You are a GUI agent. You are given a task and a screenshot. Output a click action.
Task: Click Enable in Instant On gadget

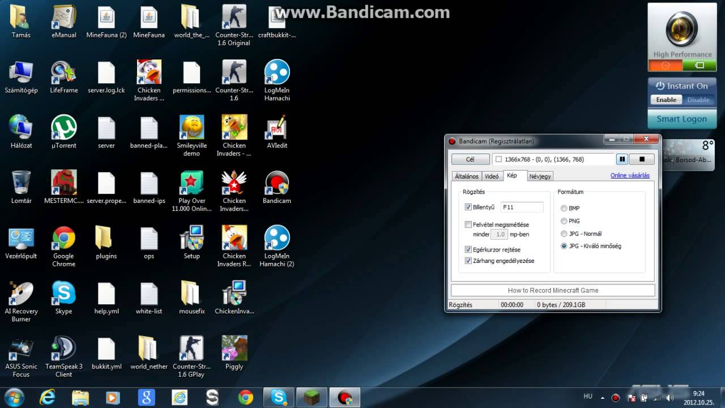(x=666, y=100)
